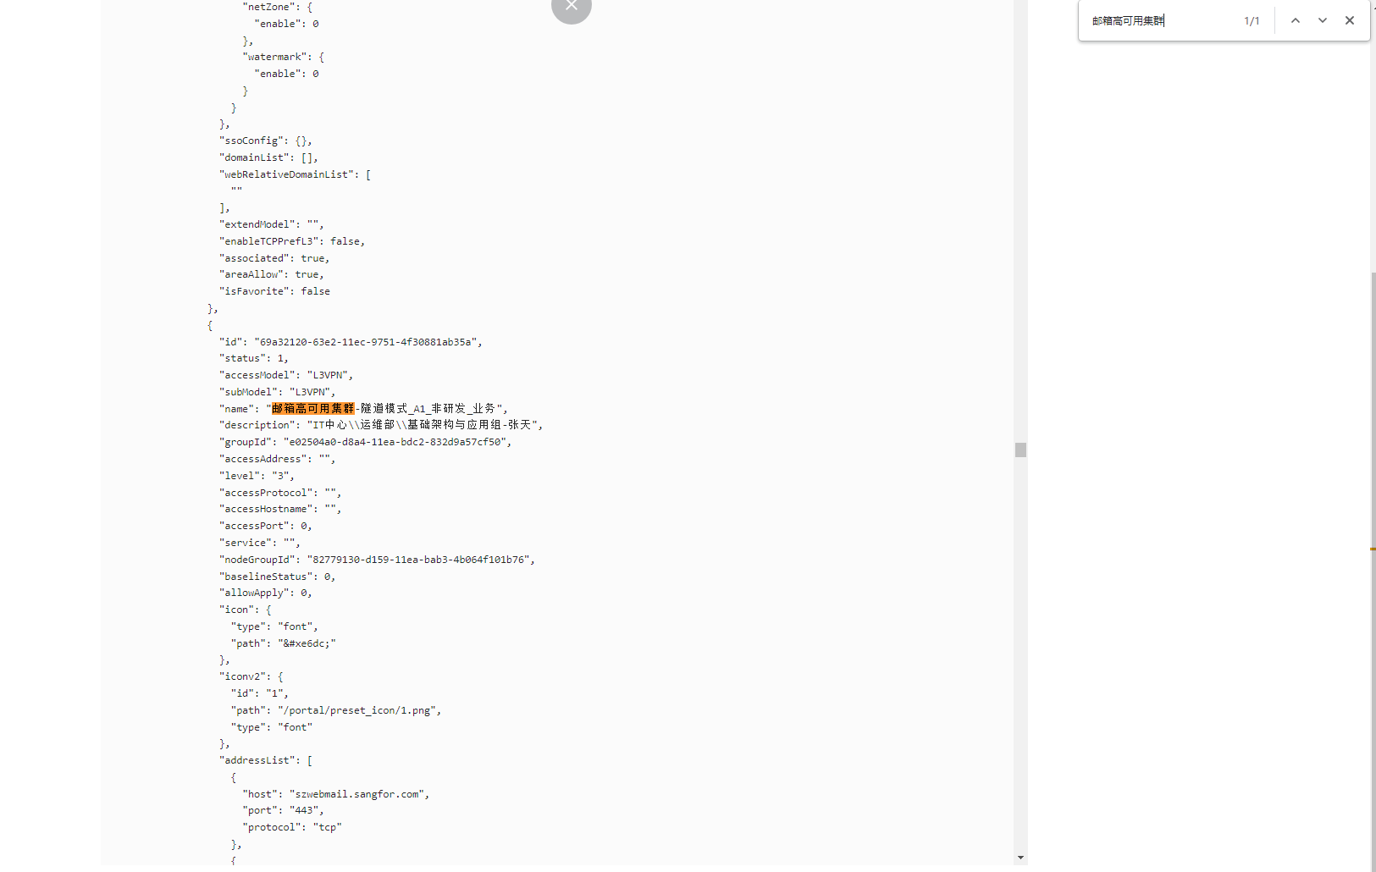This screenshot has height=872, width=1376.
Task: Jump to next search match arrow
Action: click(1322, 20)
